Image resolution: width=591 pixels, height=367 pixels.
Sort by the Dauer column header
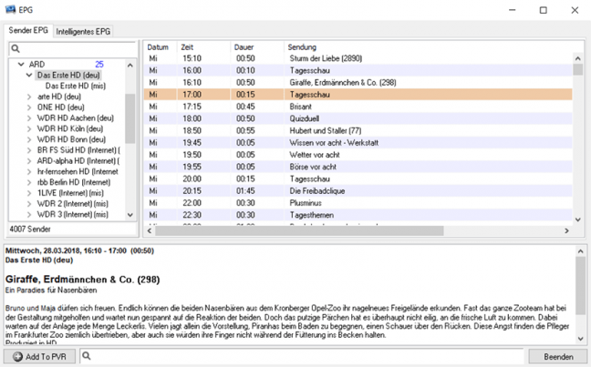257,47
